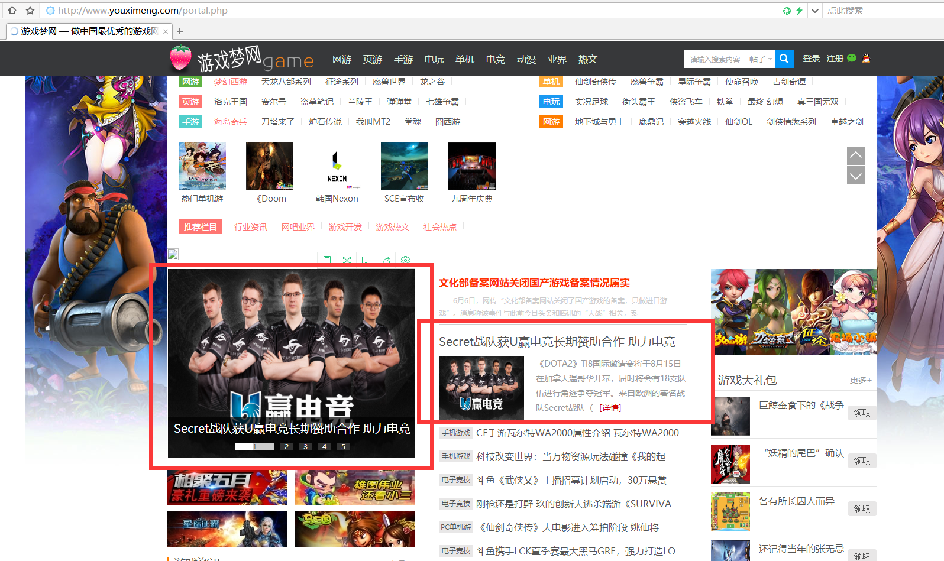Image resolution: width=944 pixels, height=561 pixels.
Task: Open the 帖子 search type dropdown
Action: click(761, 59)
